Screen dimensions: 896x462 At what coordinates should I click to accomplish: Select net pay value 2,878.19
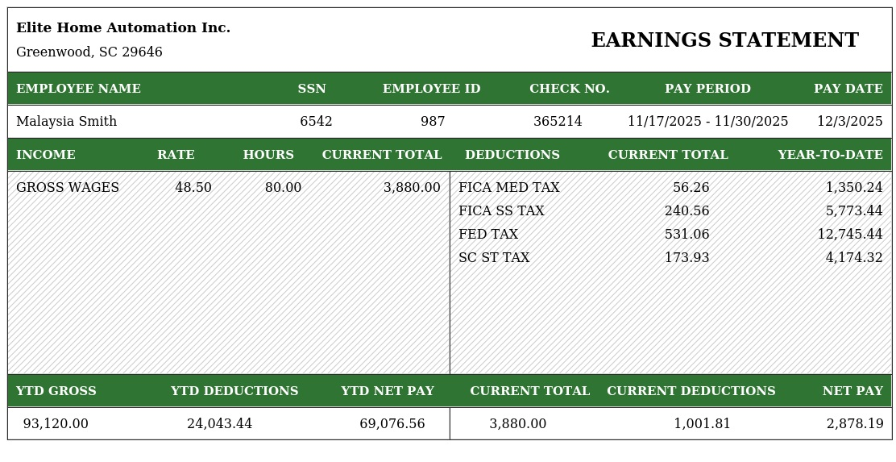855,423
